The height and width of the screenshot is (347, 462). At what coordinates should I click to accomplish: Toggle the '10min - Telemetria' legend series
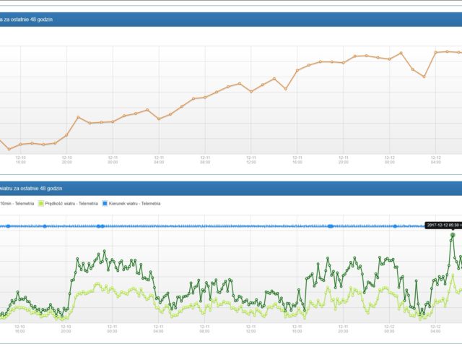(x=17, y=204)
